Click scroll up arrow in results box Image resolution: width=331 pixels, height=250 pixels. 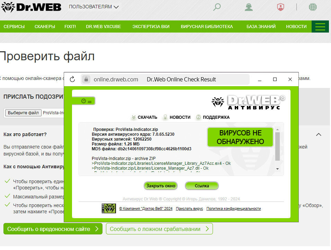tap(278, 130)
